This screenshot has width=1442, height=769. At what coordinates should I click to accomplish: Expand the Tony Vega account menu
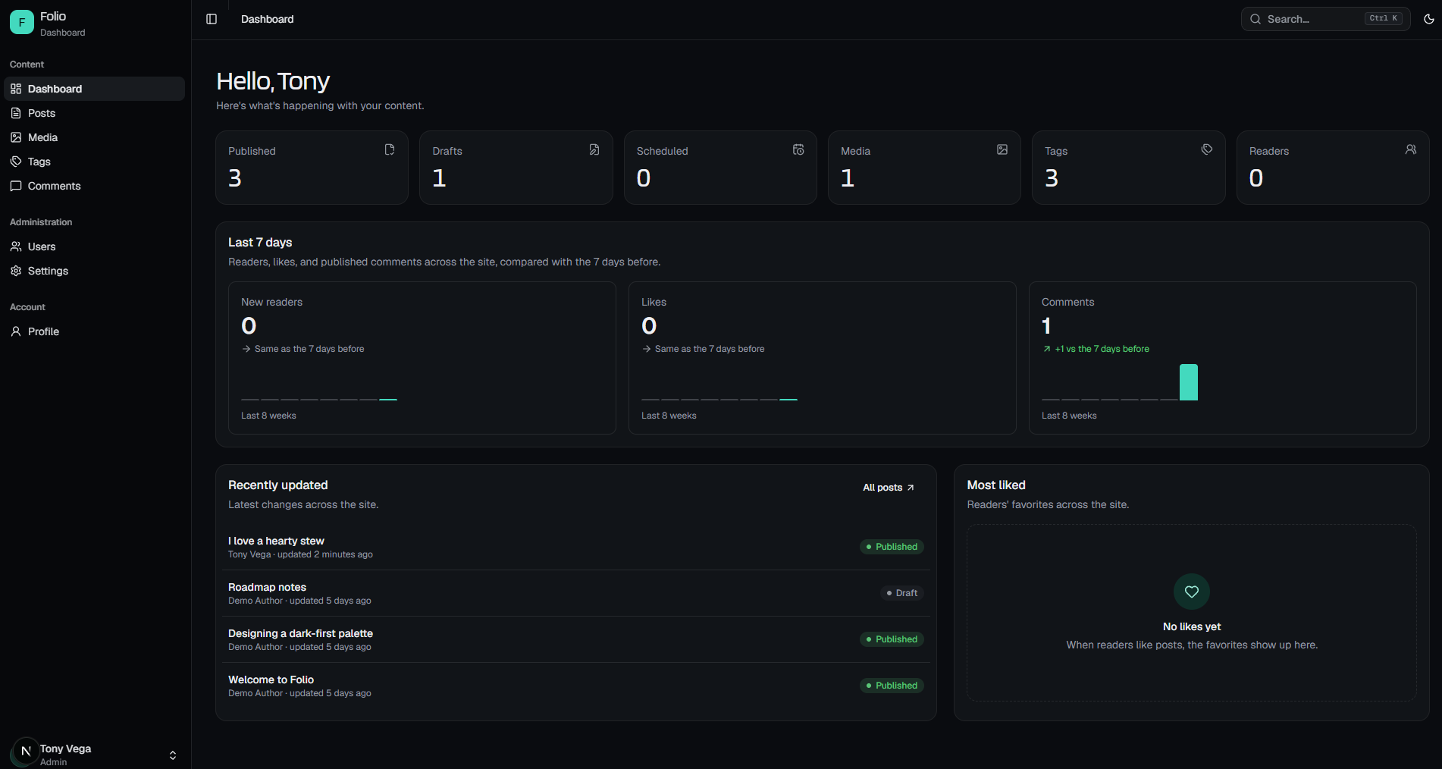click(96, 754)
